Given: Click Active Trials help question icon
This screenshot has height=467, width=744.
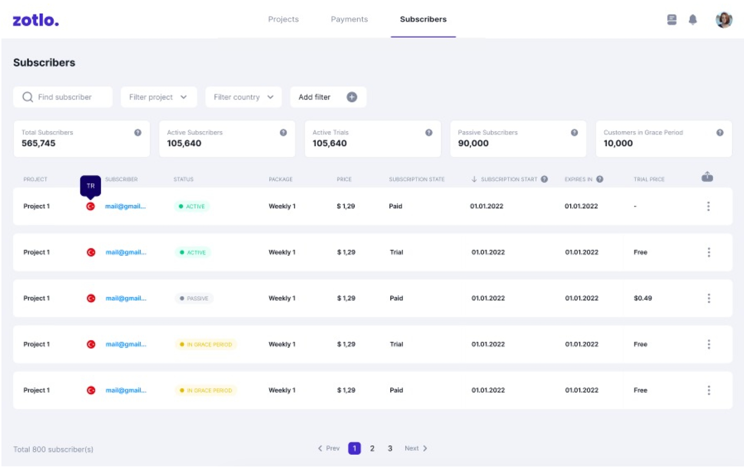Looking at the screenshot, I should (x=429, y=132).
